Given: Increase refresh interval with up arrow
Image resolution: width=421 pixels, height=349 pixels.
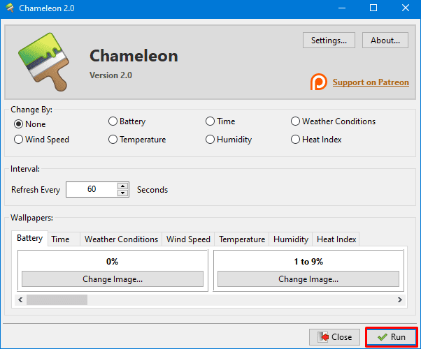Looking at the screenshot, I should (122, 186).
